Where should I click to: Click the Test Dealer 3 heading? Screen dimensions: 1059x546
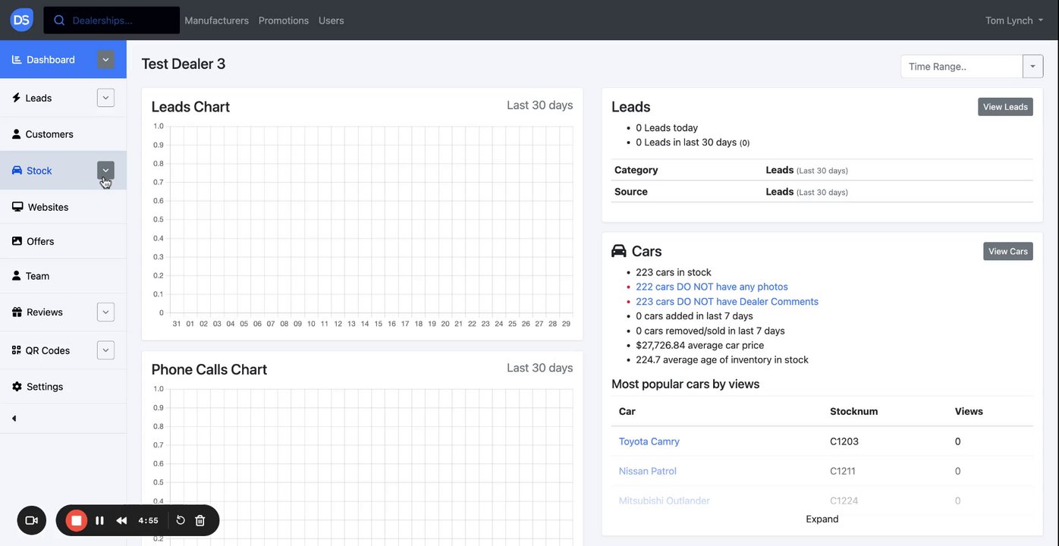[x=184, y=64]
